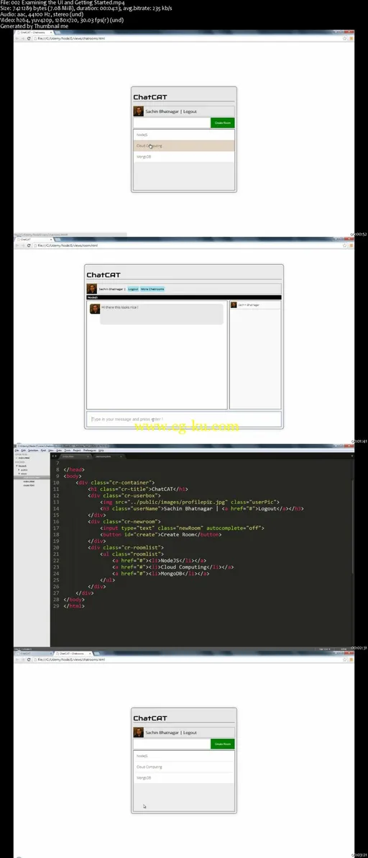
Task: Open the NodeJS room in top chatrooms list
Action: pos(184,135)
